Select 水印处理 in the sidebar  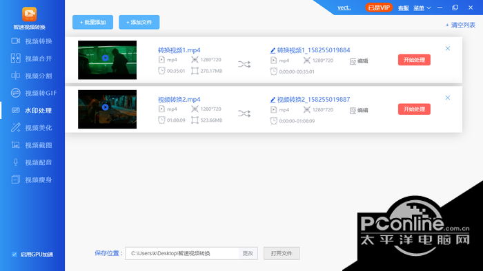coord(32,110)
